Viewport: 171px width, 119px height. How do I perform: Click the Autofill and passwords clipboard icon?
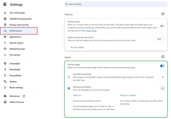(5, 19)
